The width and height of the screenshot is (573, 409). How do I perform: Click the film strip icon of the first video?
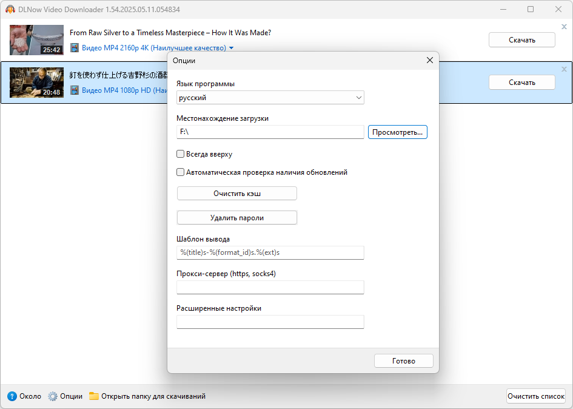coord(75,48)
